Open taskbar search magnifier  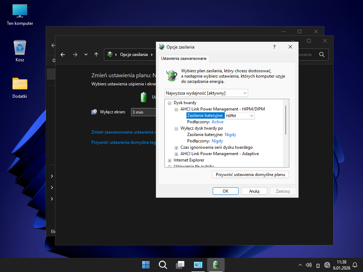coord(163,265)
